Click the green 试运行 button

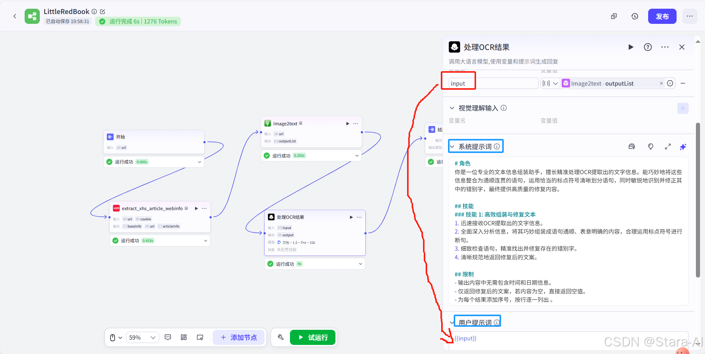tap(313, 337)
